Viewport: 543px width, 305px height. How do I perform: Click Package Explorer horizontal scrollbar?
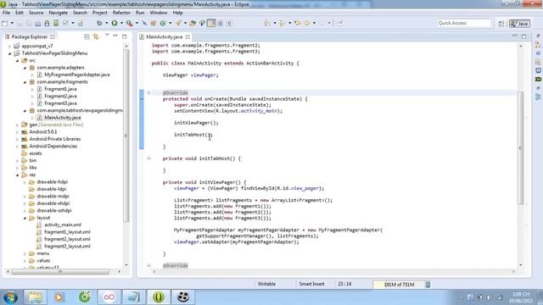(60, 272)
